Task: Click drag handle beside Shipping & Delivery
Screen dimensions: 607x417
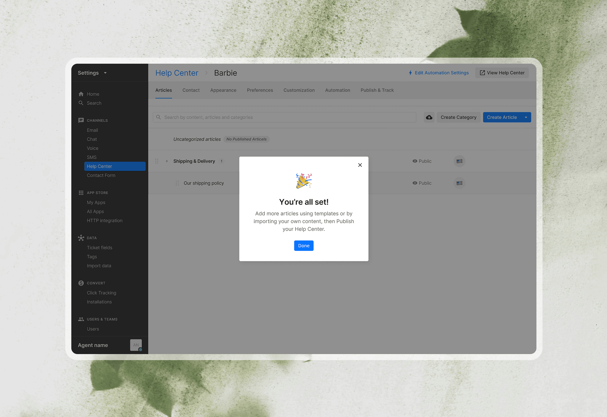Action: pyautogui.click(x=156, y=161)
